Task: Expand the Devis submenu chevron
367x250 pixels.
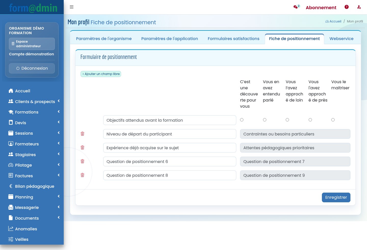Action: (x=59, y=122)
